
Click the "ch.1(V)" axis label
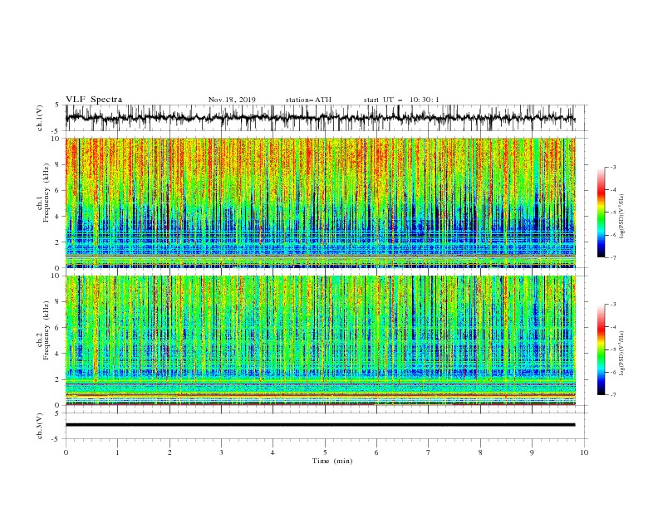[40, 118]
